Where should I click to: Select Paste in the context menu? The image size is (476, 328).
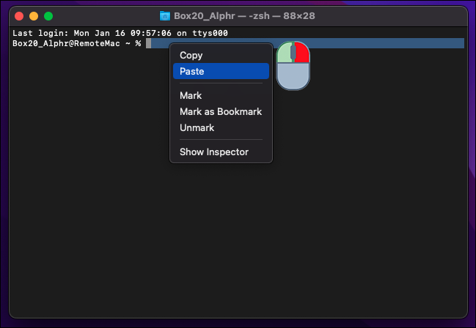coord(192,71)
